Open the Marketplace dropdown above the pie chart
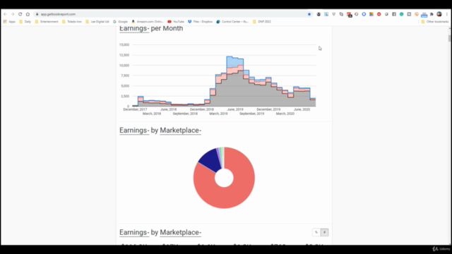This screenshot has height=254, width=452. [x=181, y=131]
